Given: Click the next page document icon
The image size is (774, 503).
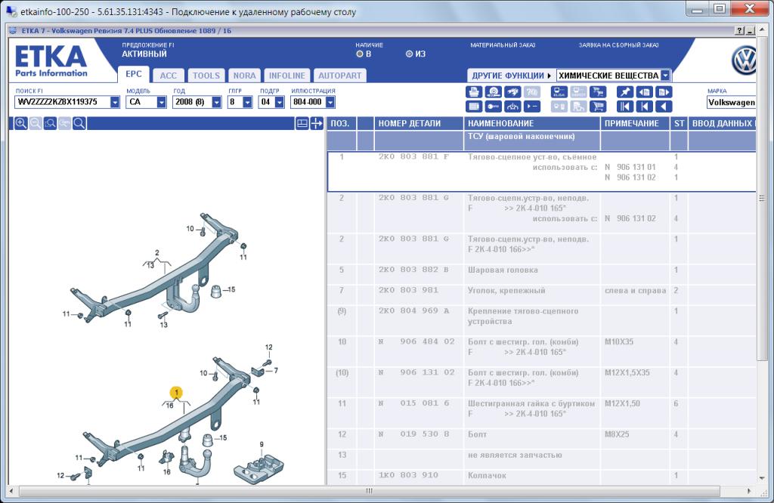Looking at the screenshot, I should point(664,91).
